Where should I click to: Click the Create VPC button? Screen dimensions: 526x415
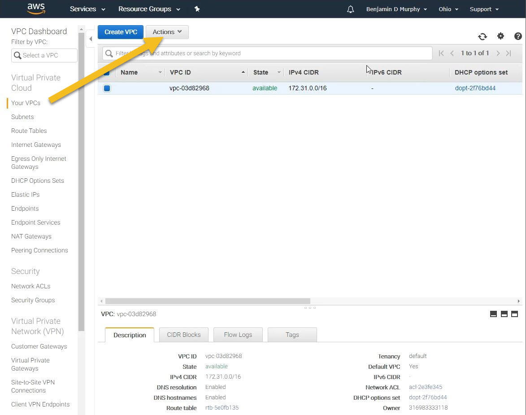coord(121,32)
